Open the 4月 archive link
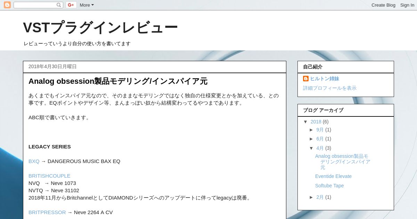 pyautogui.click(x=320, y=148)
